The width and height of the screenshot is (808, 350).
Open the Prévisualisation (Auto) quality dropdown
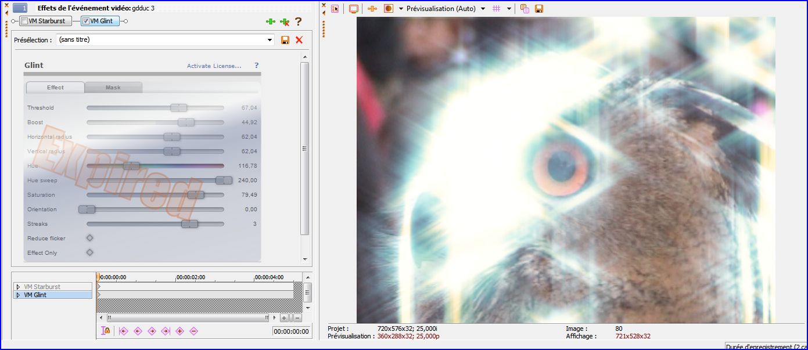[x=483, y=9]
